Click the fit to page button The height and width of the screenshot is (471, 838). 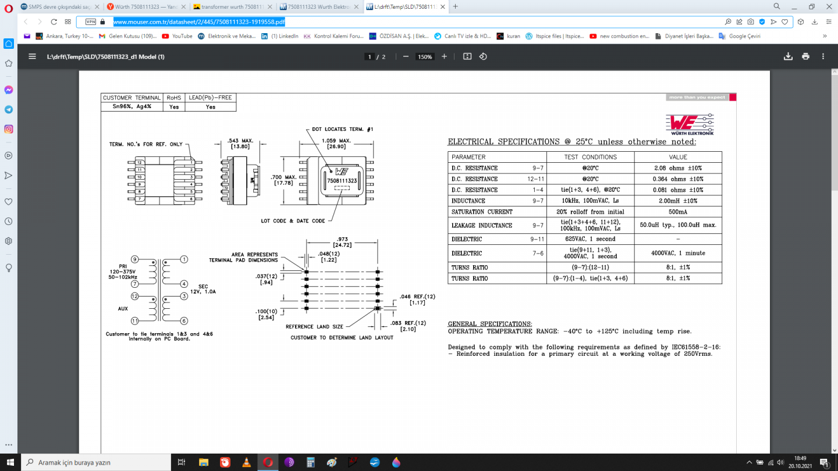(467, 56)
